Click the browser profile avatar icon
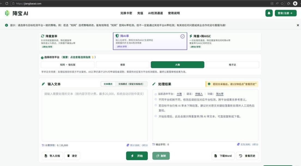This screenshot has height=166, width=301. point(295,4)
